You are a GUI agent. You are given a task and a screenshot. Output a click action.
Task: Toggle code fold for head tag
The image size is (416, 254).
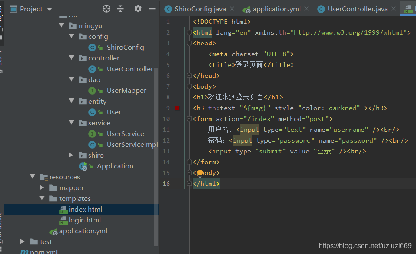[x=189, y=43]
